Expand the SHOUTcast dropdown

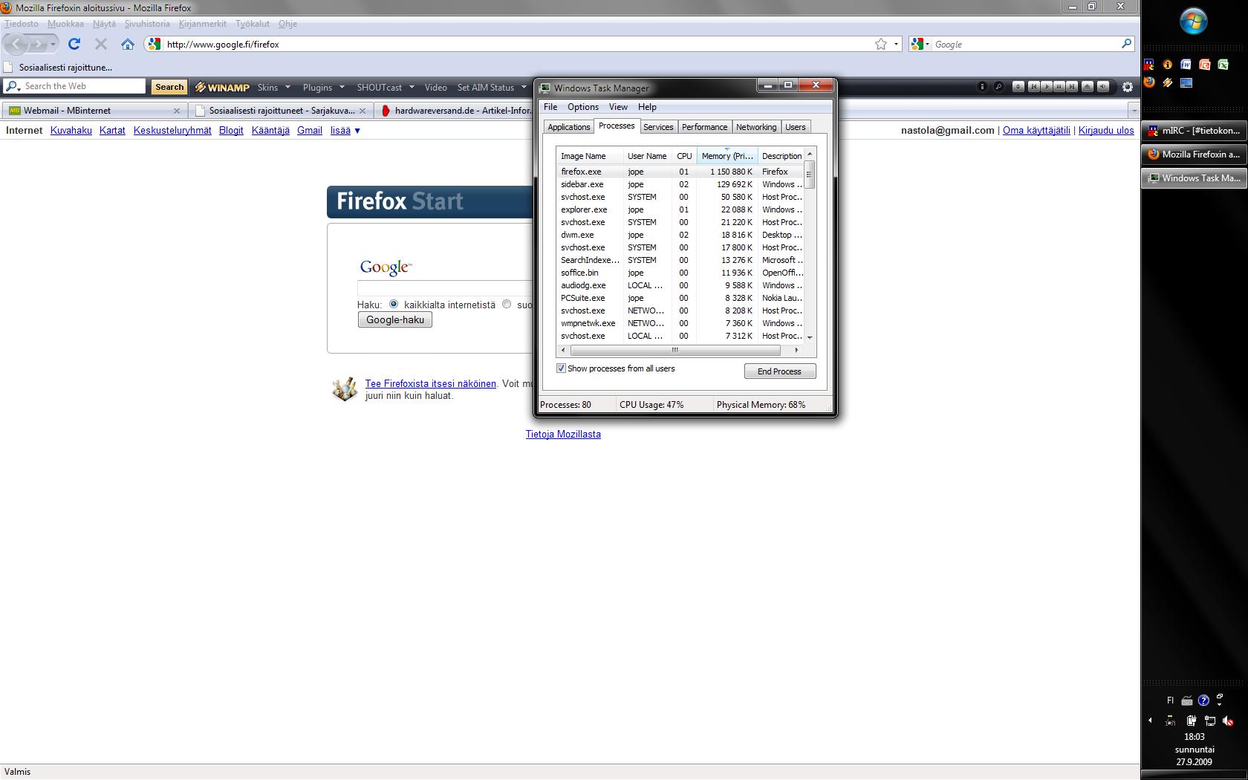coord(412,88)
